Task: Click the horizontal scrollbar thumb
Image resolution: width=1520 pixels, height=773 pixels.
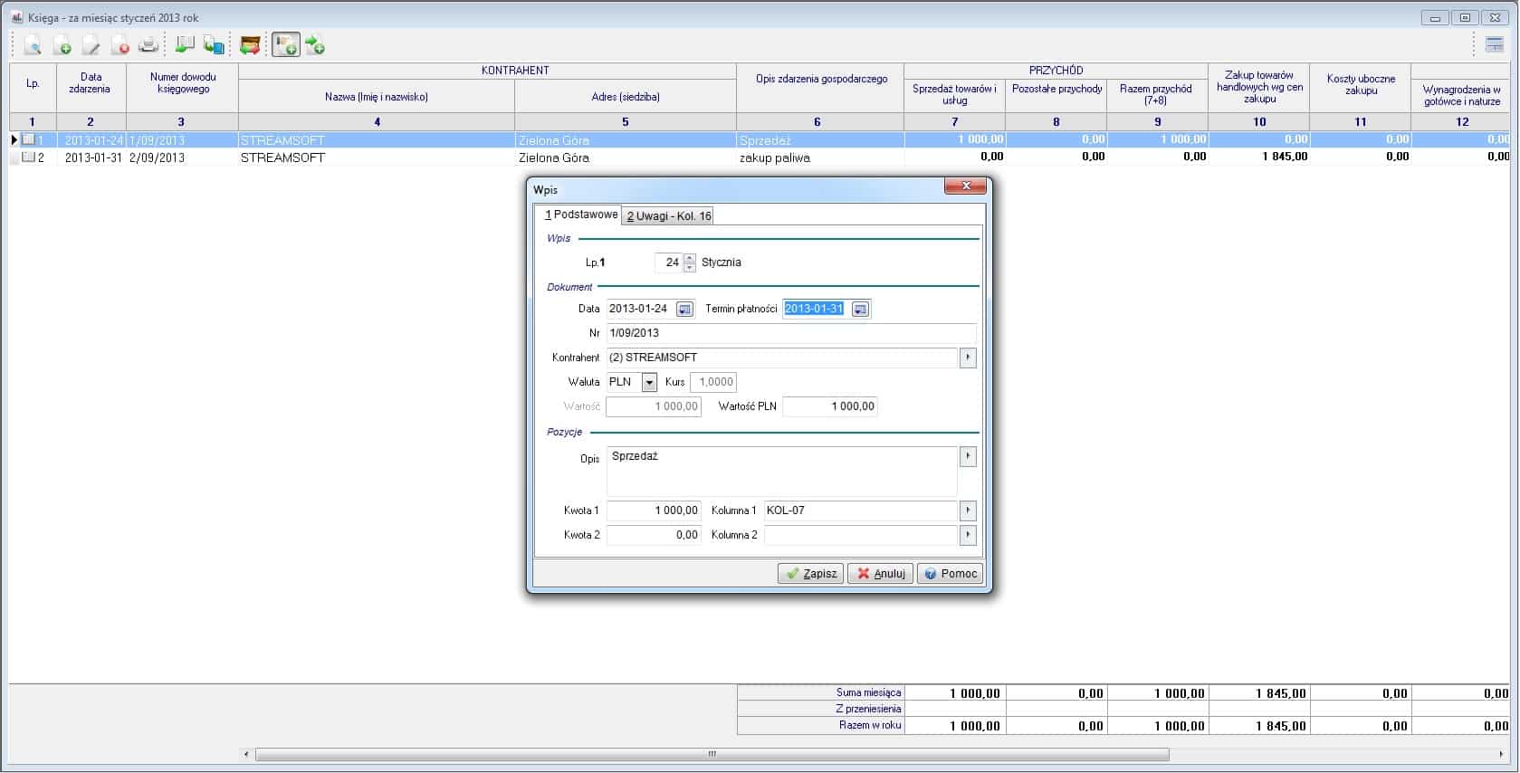Action: [x=712, y=754]
